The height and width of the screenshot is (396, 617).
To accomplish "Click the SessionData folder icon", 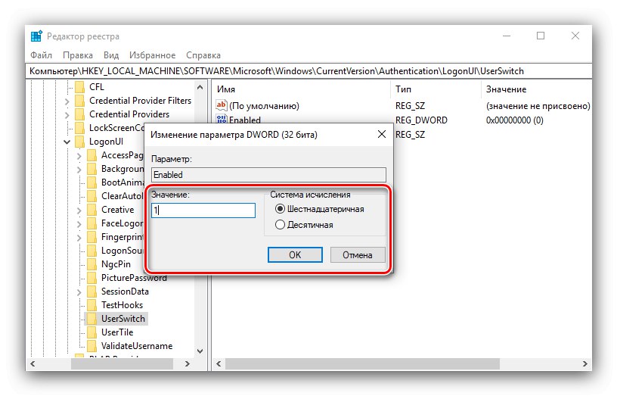I will (x=91, y=292).
